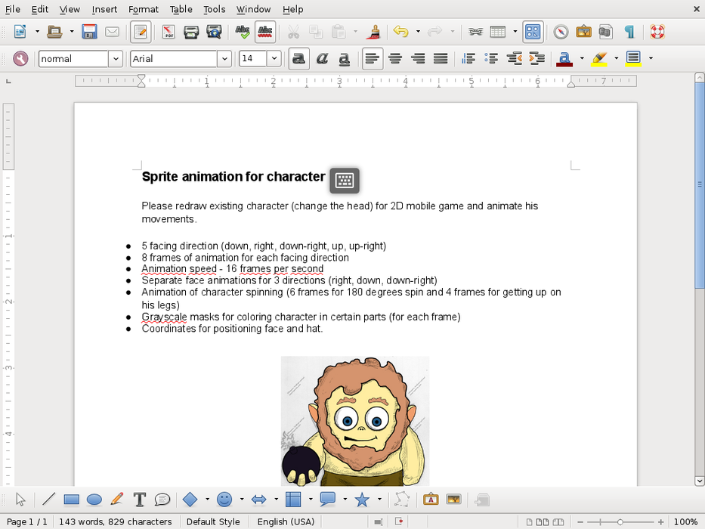The image size is (705, 529).
Task: Open the Styles and Formatting icon
Action: click(20, 59)
